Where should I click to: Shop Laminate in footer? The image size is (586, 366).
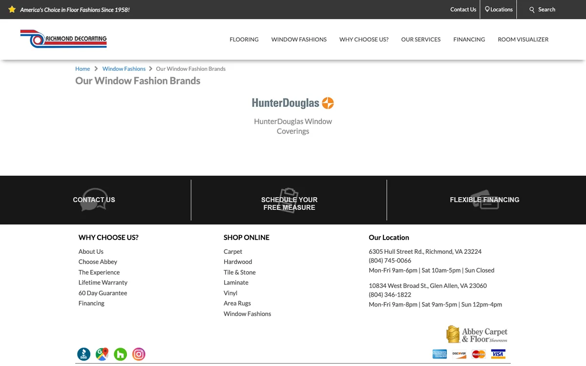coord(236,283)
